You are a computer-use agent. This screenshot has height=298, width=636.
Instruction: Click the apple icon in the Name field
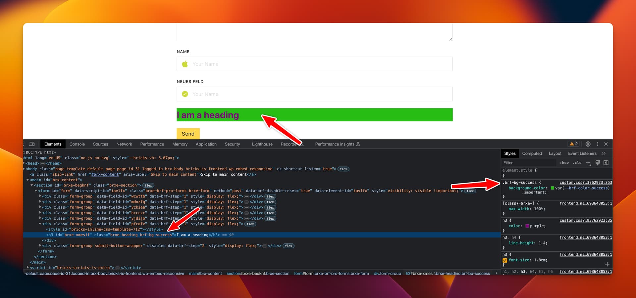pyautogui.click(x=185, y=64)
